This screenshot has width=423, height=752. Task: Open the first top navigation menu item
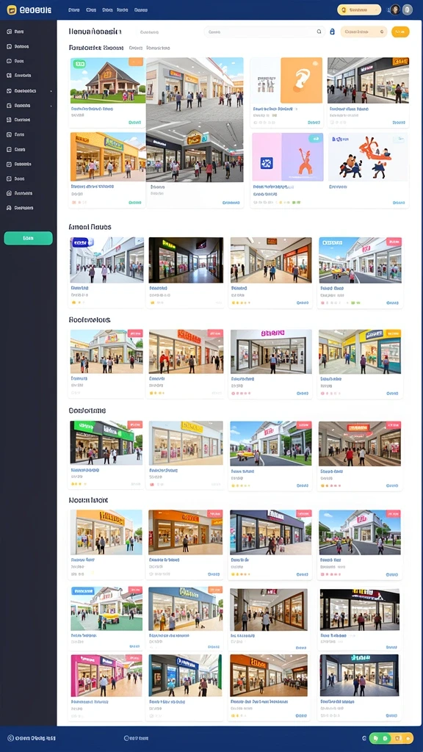pos(74,10)
